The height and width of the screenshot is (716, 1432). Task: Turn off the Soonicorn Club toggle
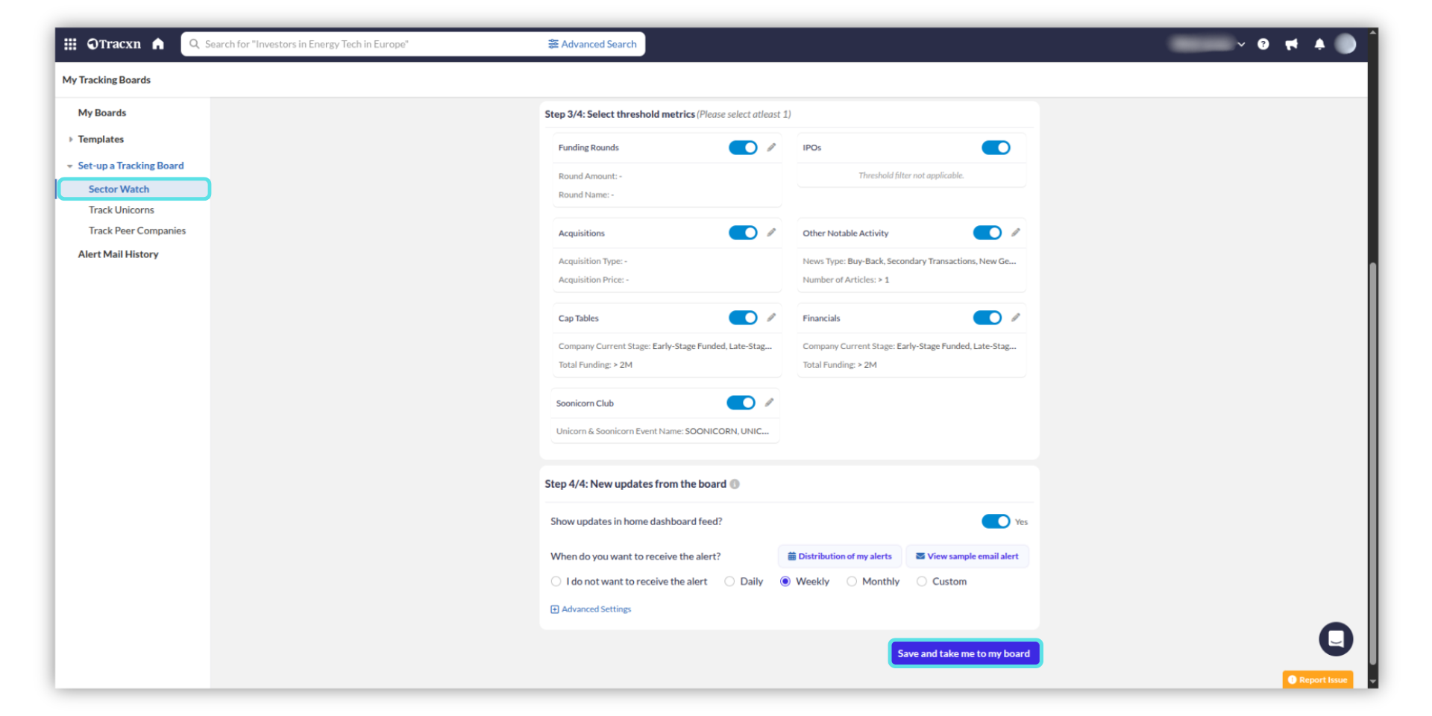741,403
